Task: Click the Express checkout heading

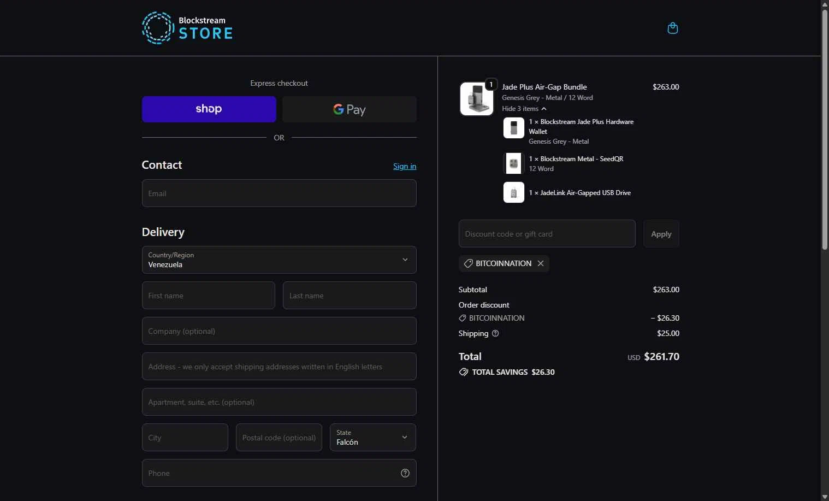Action: (279, 83)
